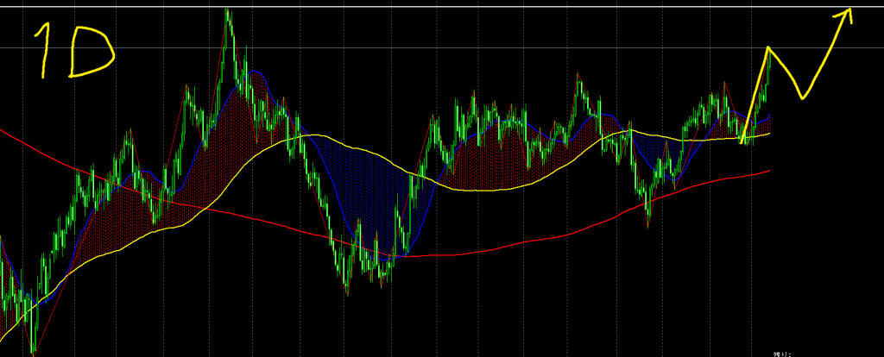Click the lowest candle wick at bottom left

pos(33,349)
